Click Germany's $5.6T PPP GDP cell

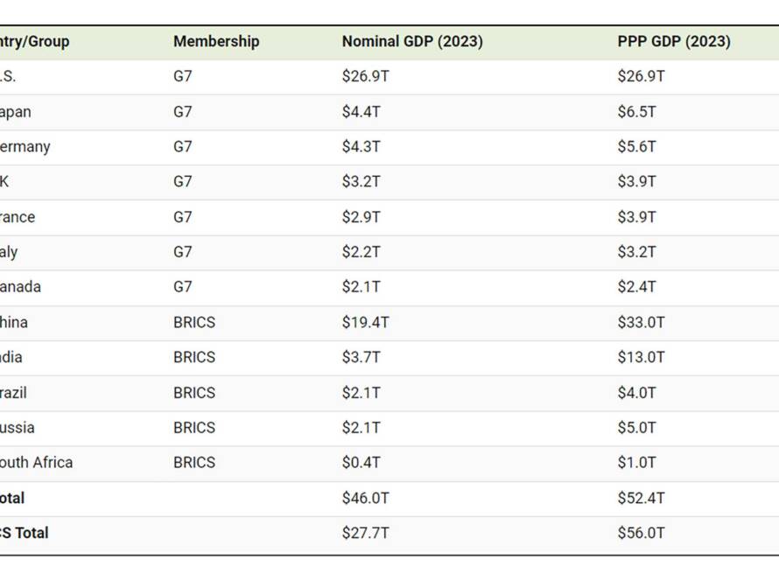coord(636,146)
